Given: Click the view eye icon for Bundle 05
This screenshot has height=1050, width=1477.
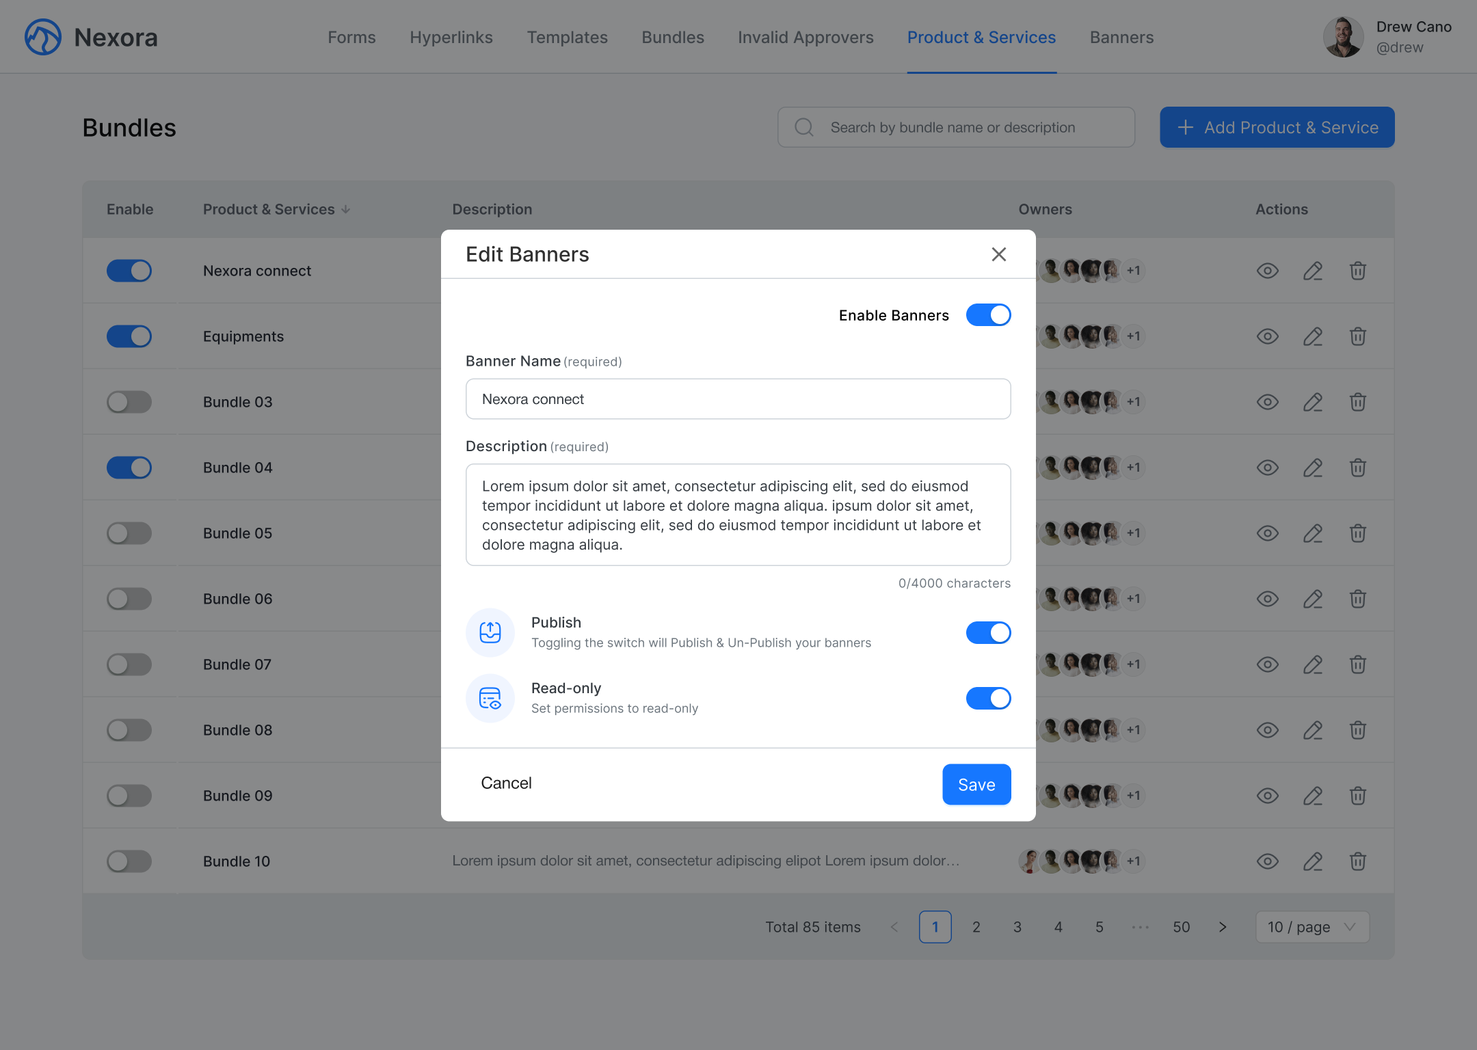Looking at the screenshot, I should pyautogui.click(x=1267, y=533).
